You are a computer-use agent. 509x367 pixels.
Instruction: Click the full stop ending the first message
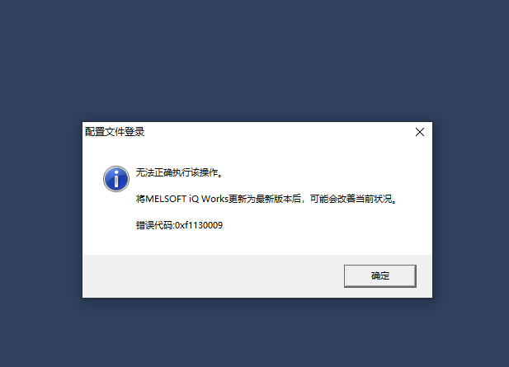[221, 176]
